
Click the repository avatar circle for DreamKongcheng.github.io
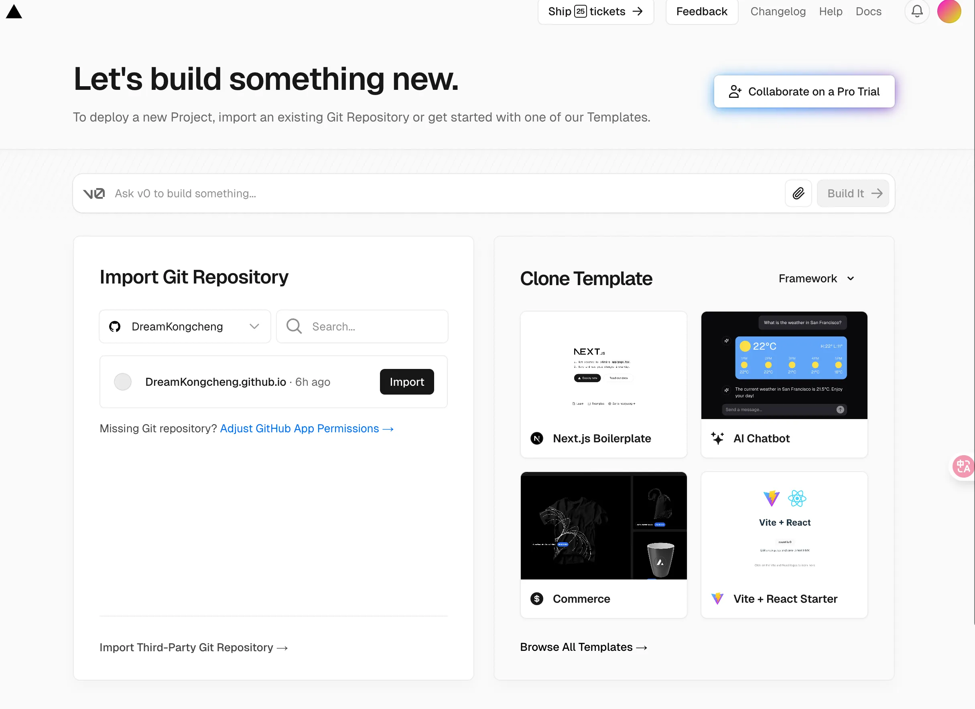tap(122, 382)
